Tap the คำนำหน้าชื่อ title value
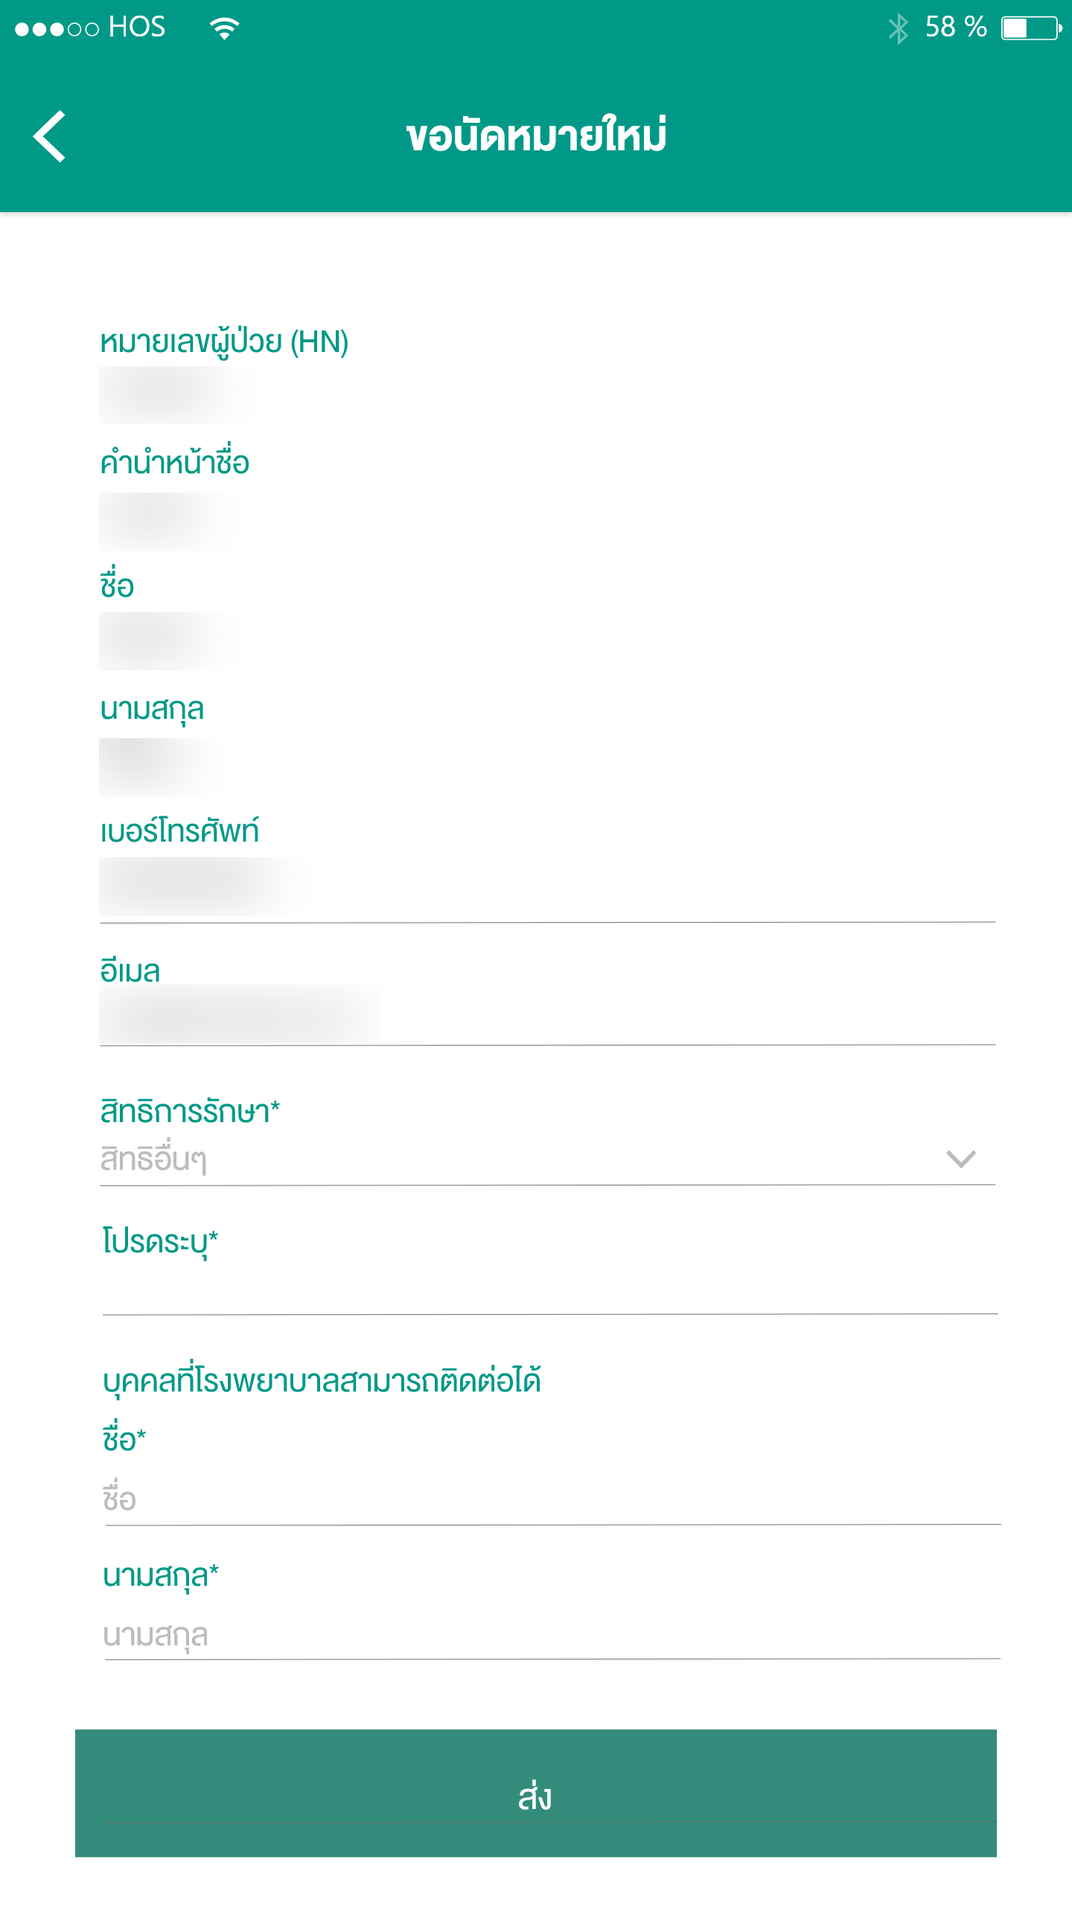 tap(171, 522)
